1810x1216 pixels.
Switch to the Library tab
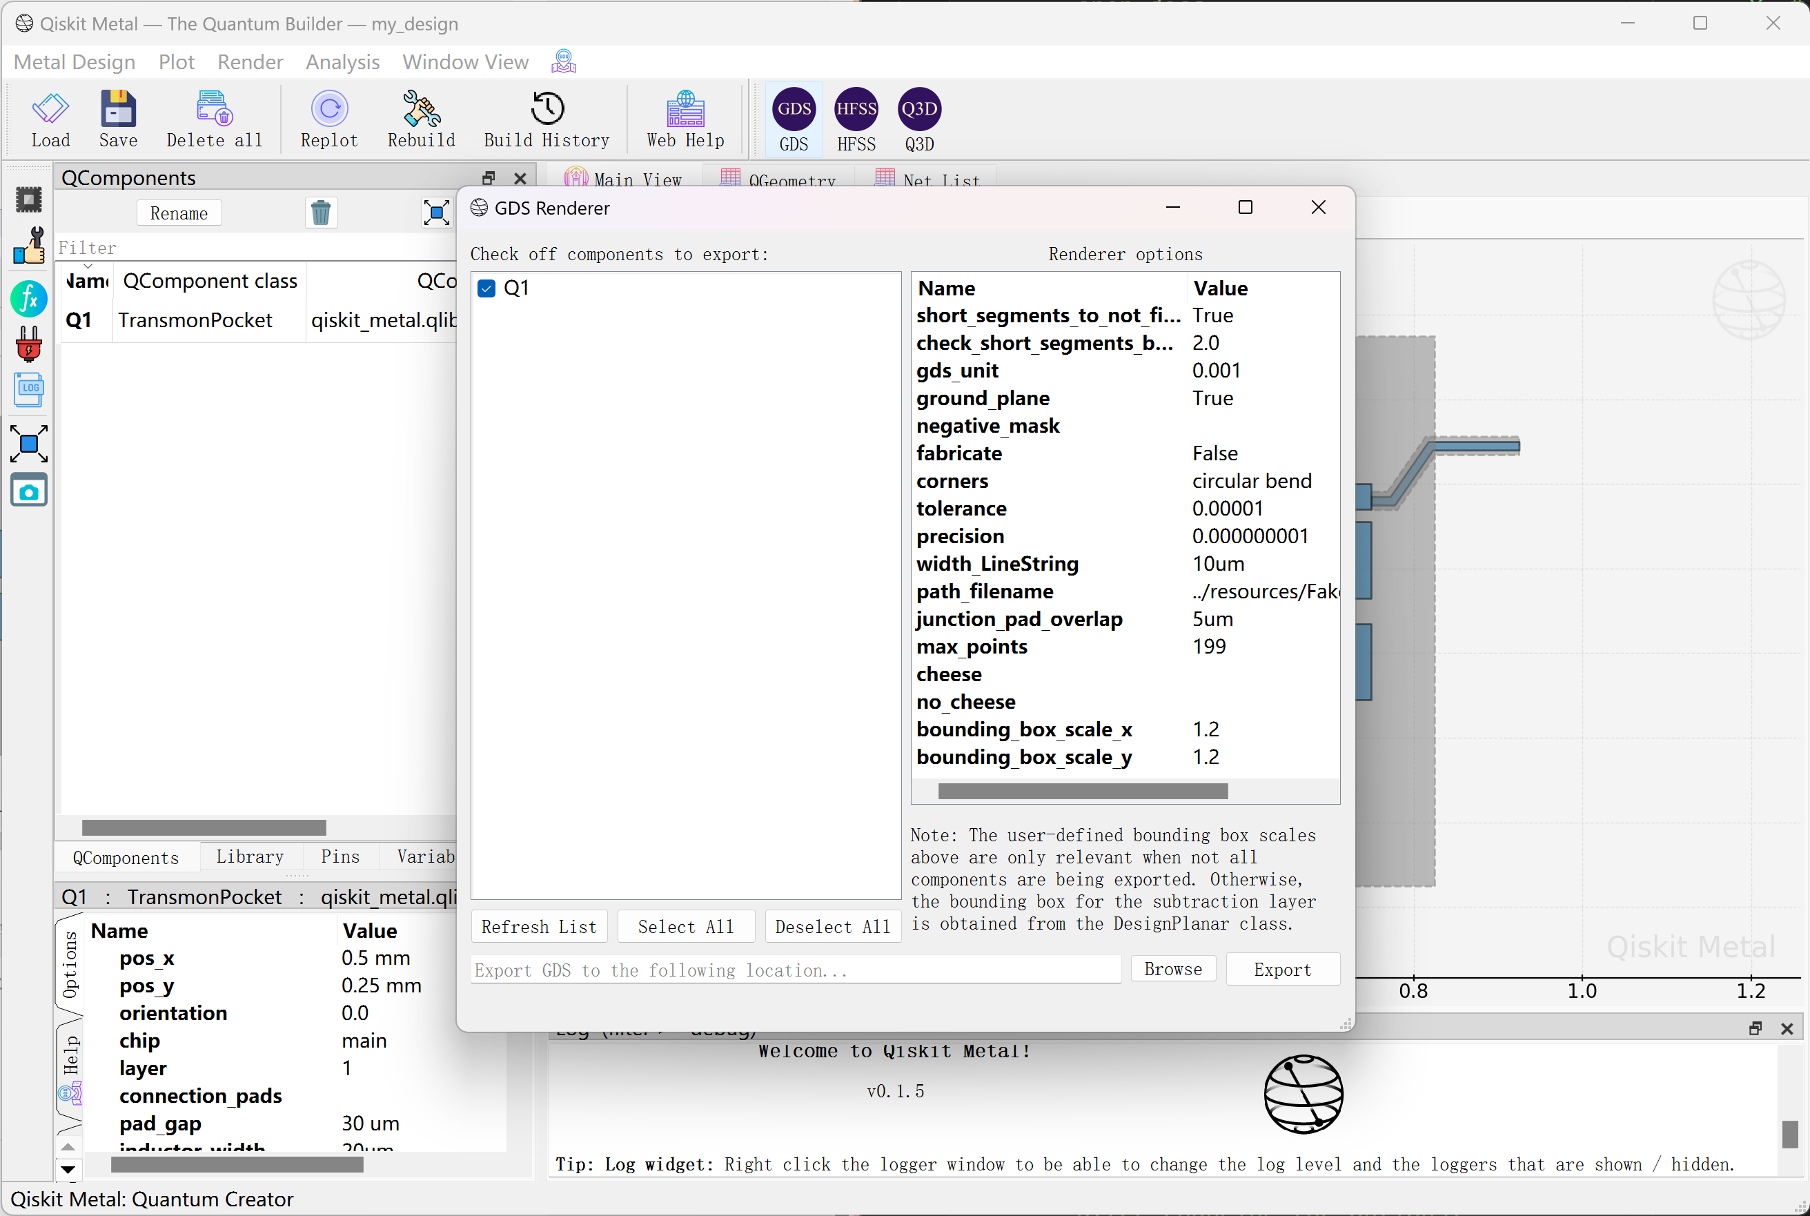[x=250, y=856]
